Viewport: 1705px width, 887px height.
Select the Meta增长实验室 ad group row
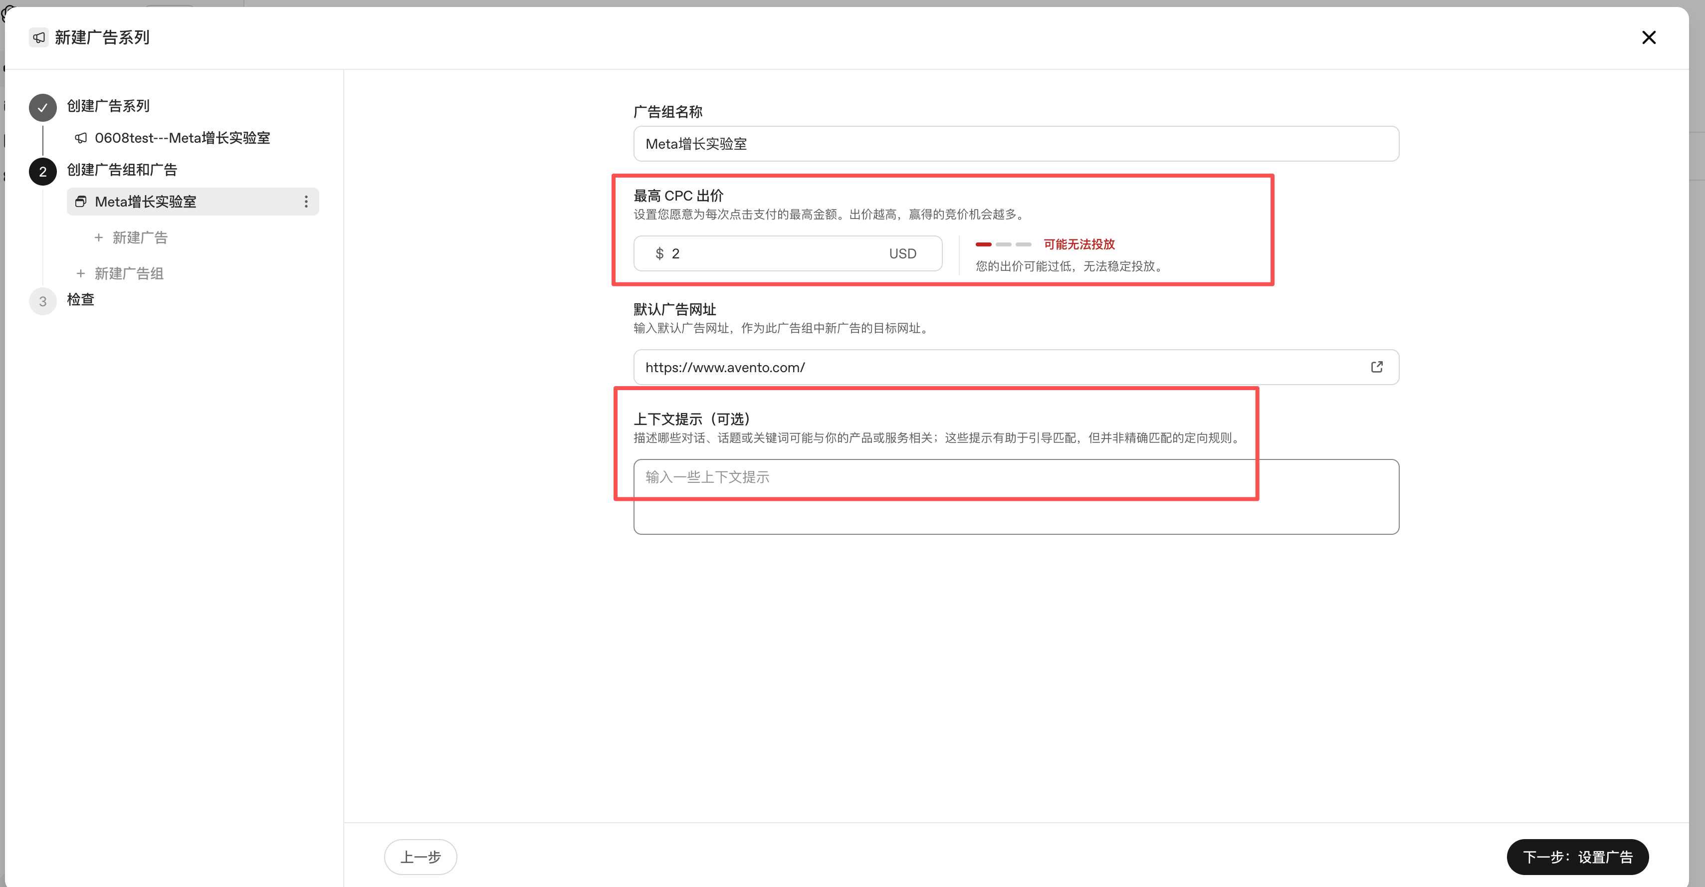click(x=193, y=201)
